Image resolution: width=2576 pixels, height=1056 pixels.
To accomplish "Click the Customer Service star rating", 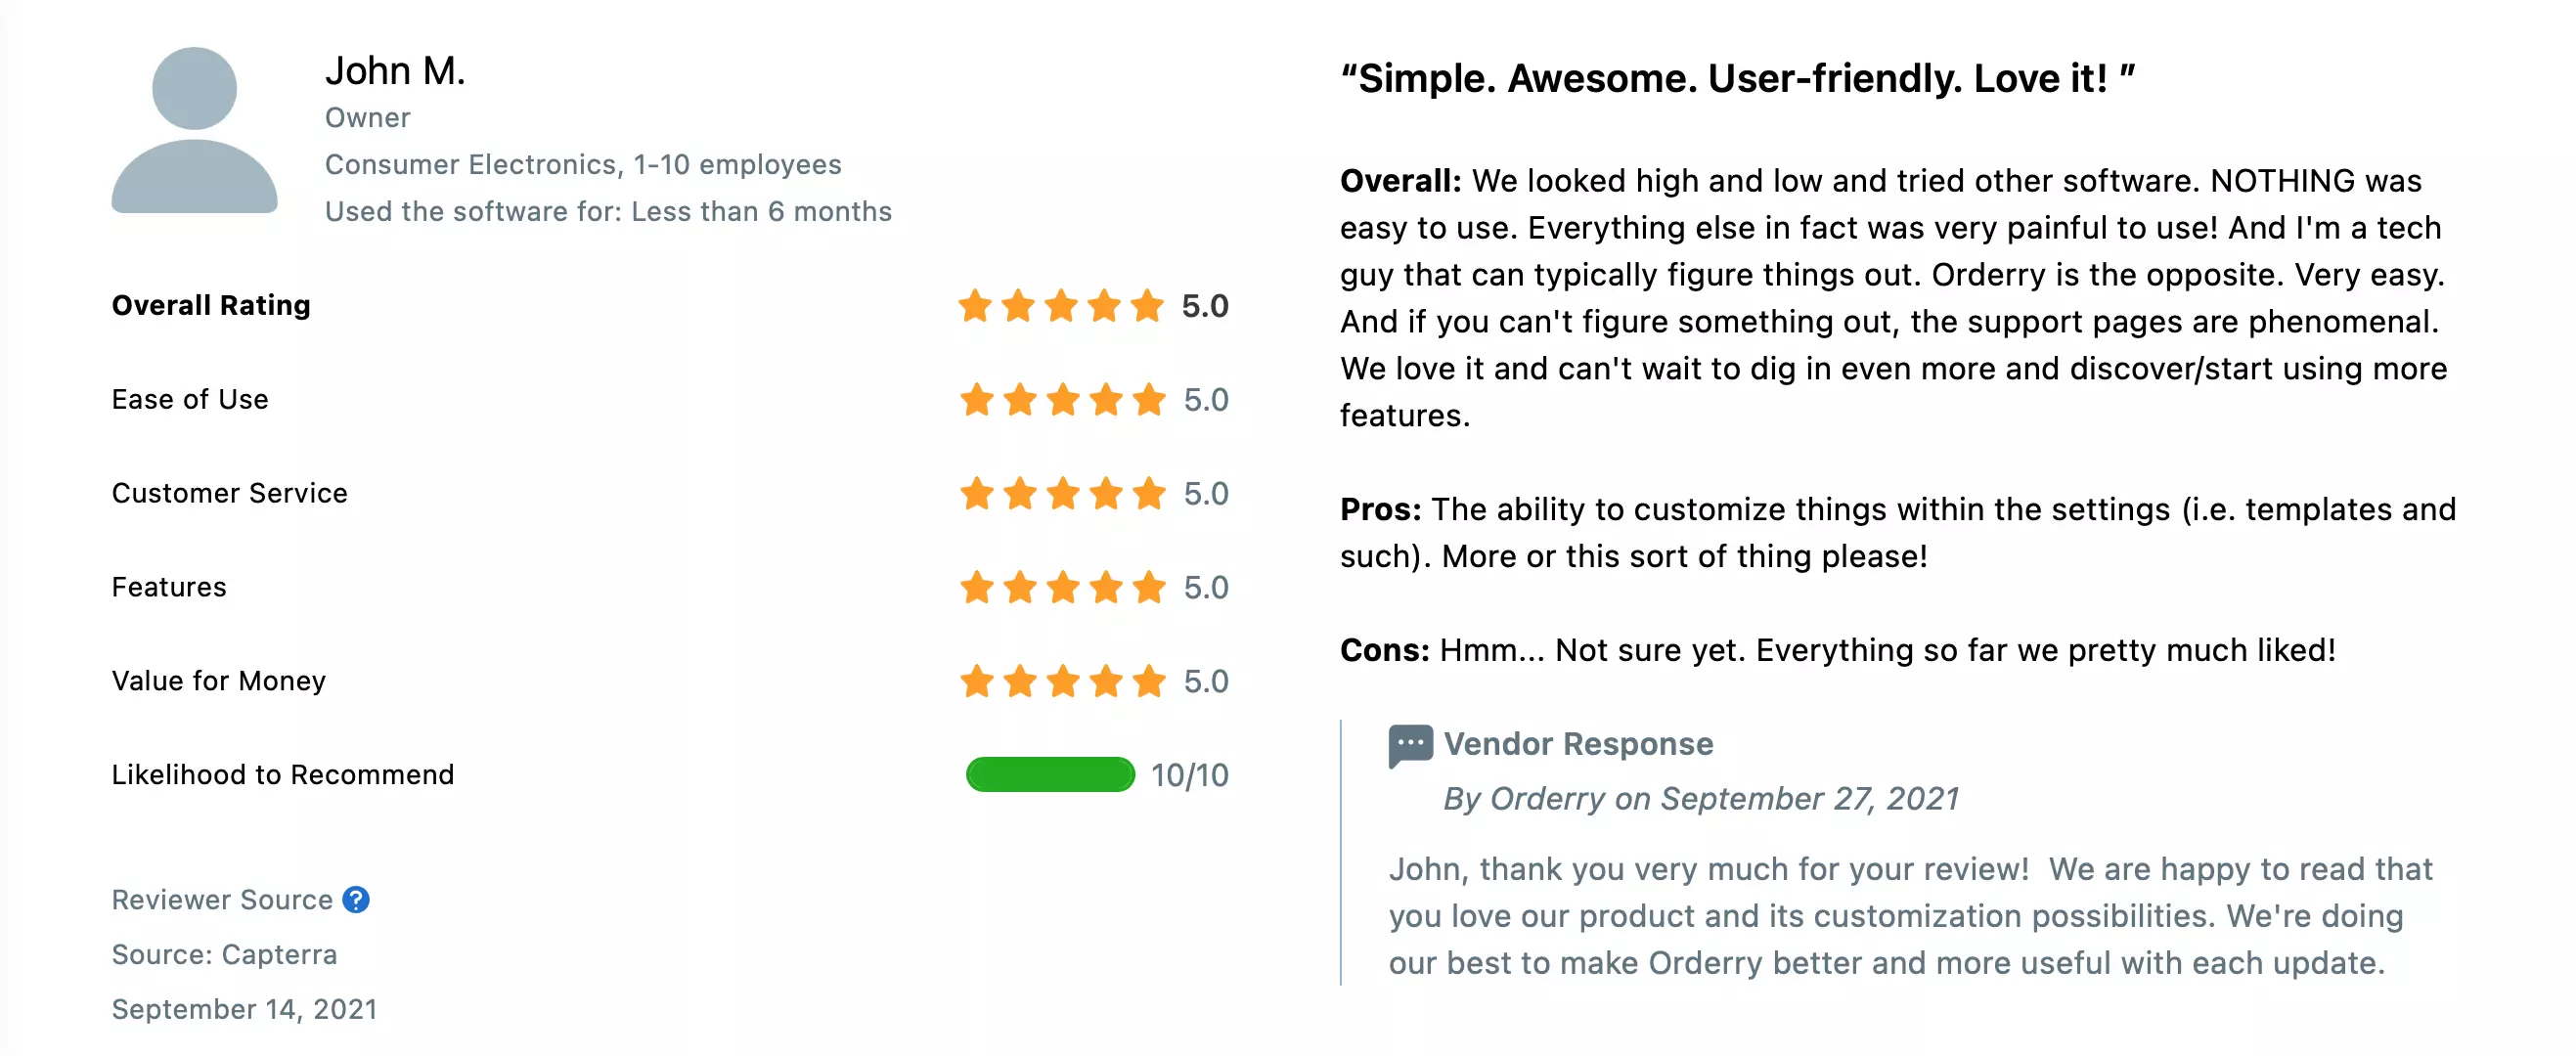I will pyautogui.click(x=1062, y=494).
